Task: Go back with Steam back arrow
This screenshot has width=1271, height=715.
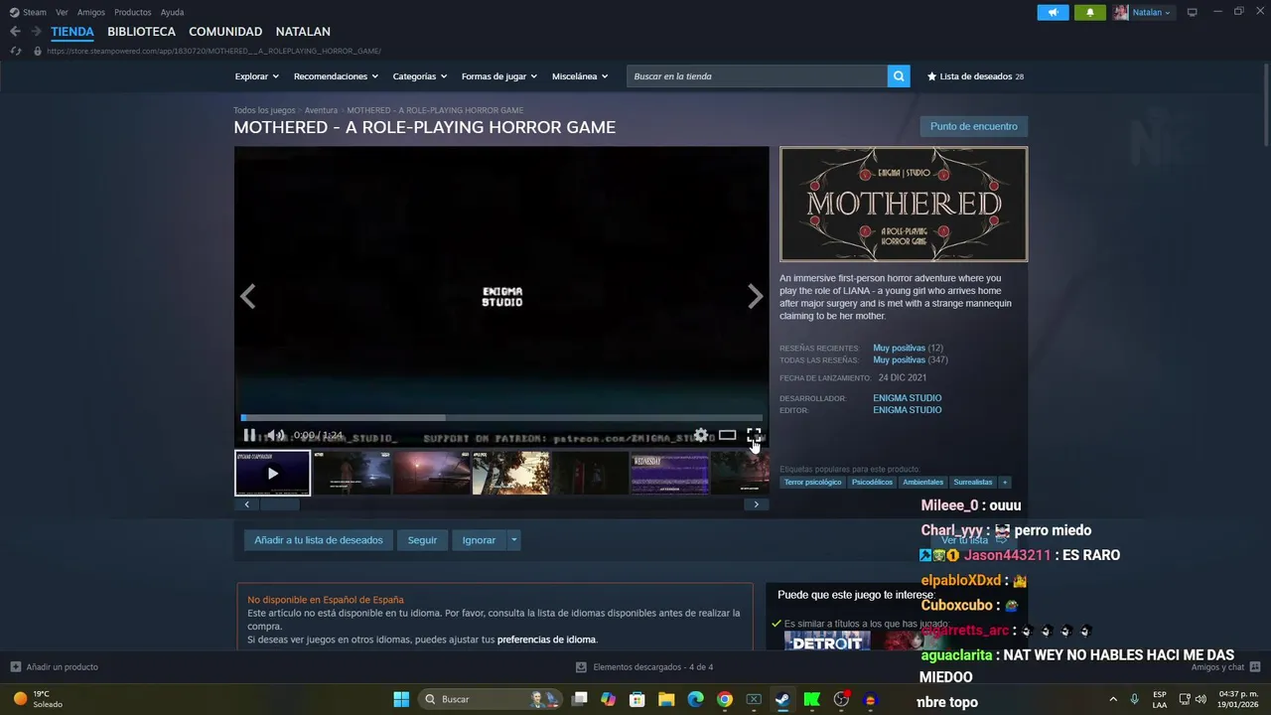Action: pyautogui.click(x=15, y=32)
